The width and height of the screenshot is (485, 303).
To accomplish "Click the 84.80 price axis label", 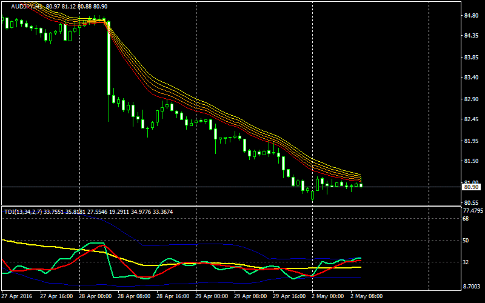I will tap(471, 16).
